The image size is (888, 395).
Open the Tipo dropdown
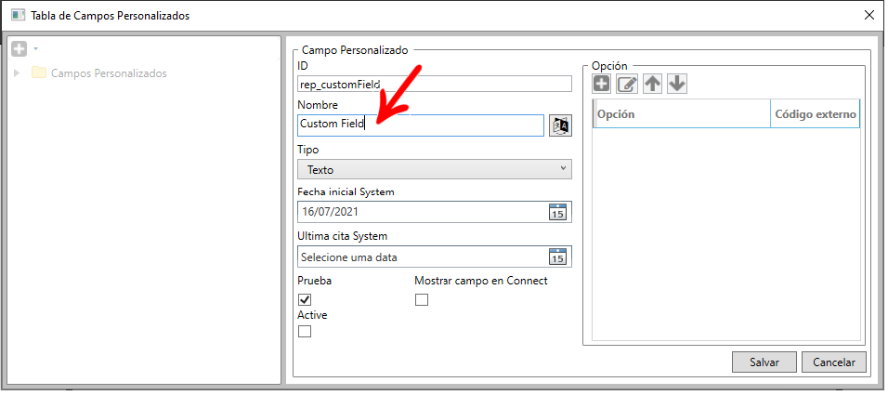pyautogui.click(x=434, y=169)
